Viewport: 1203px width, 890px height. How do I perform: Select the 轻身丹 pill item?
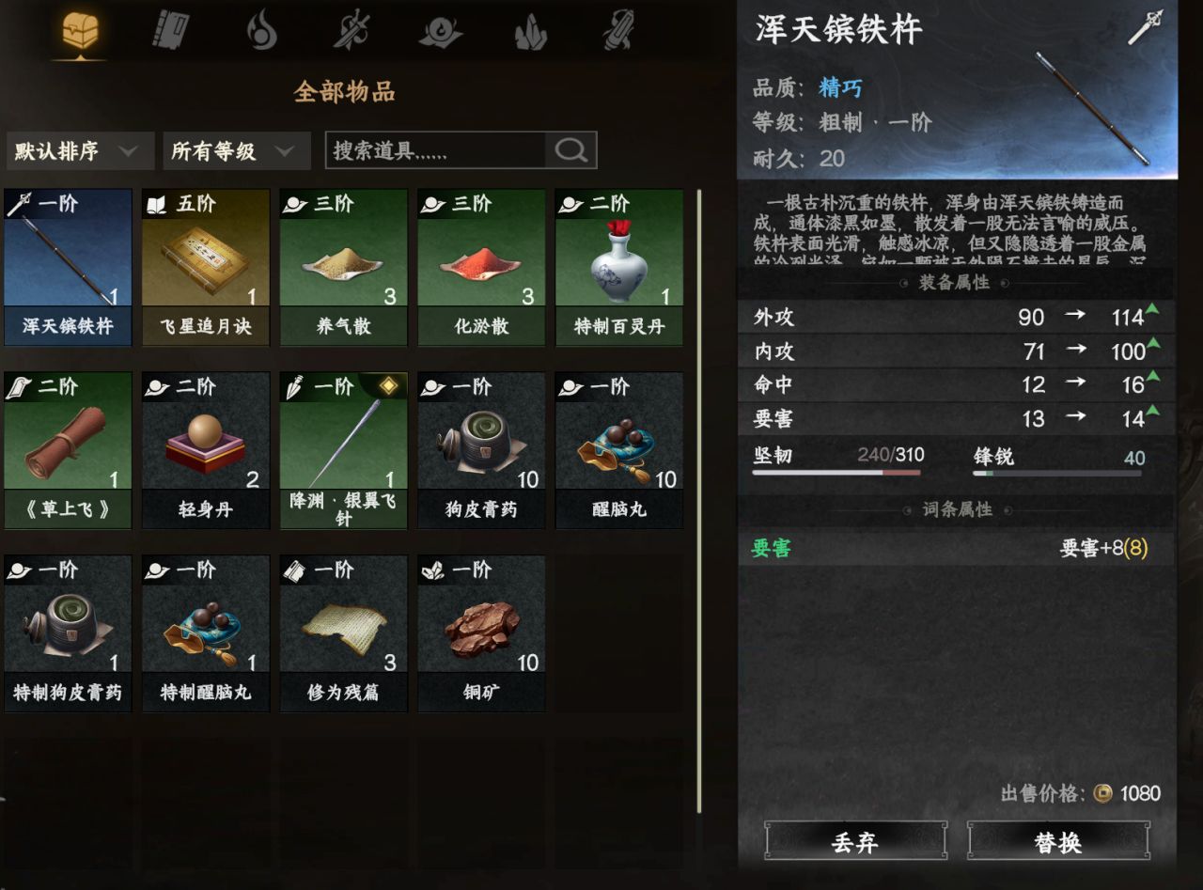(206, 450)
